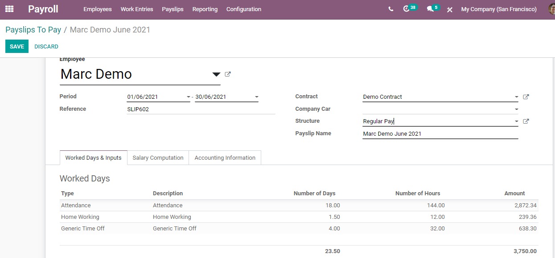Image resolution: width=555 pixels, height=258 pixels.
Task: Click the Payroll app title
Action: coord(43,9)
